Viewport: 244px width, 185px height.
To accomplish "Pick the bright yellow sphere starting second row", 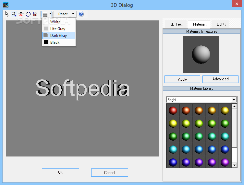I will 173,124.
